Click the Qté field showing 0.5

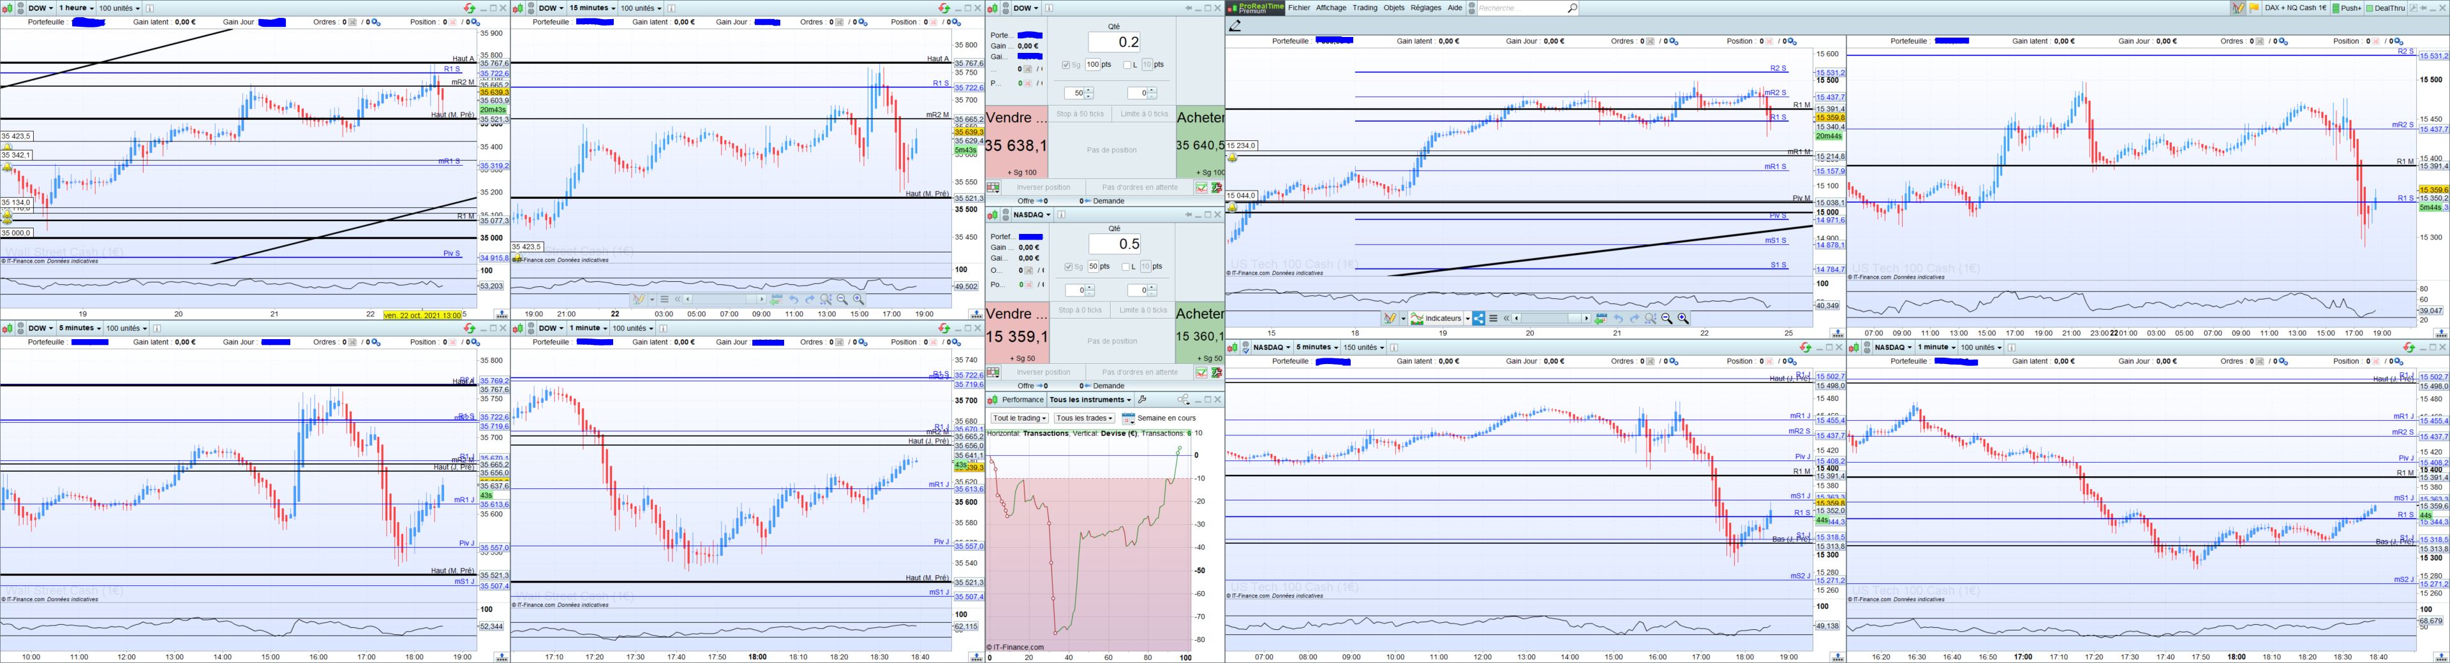1115,244
